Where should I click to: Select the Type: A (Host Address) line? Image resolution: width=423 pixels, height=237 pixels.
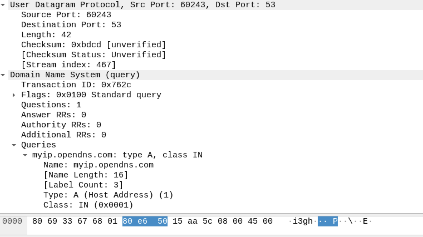108,195
